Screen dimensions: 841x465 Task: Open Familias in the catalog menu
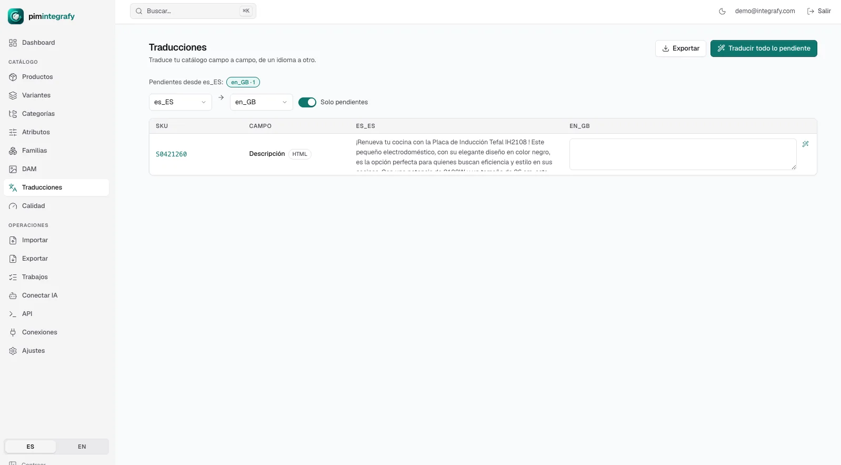point(56,151)
